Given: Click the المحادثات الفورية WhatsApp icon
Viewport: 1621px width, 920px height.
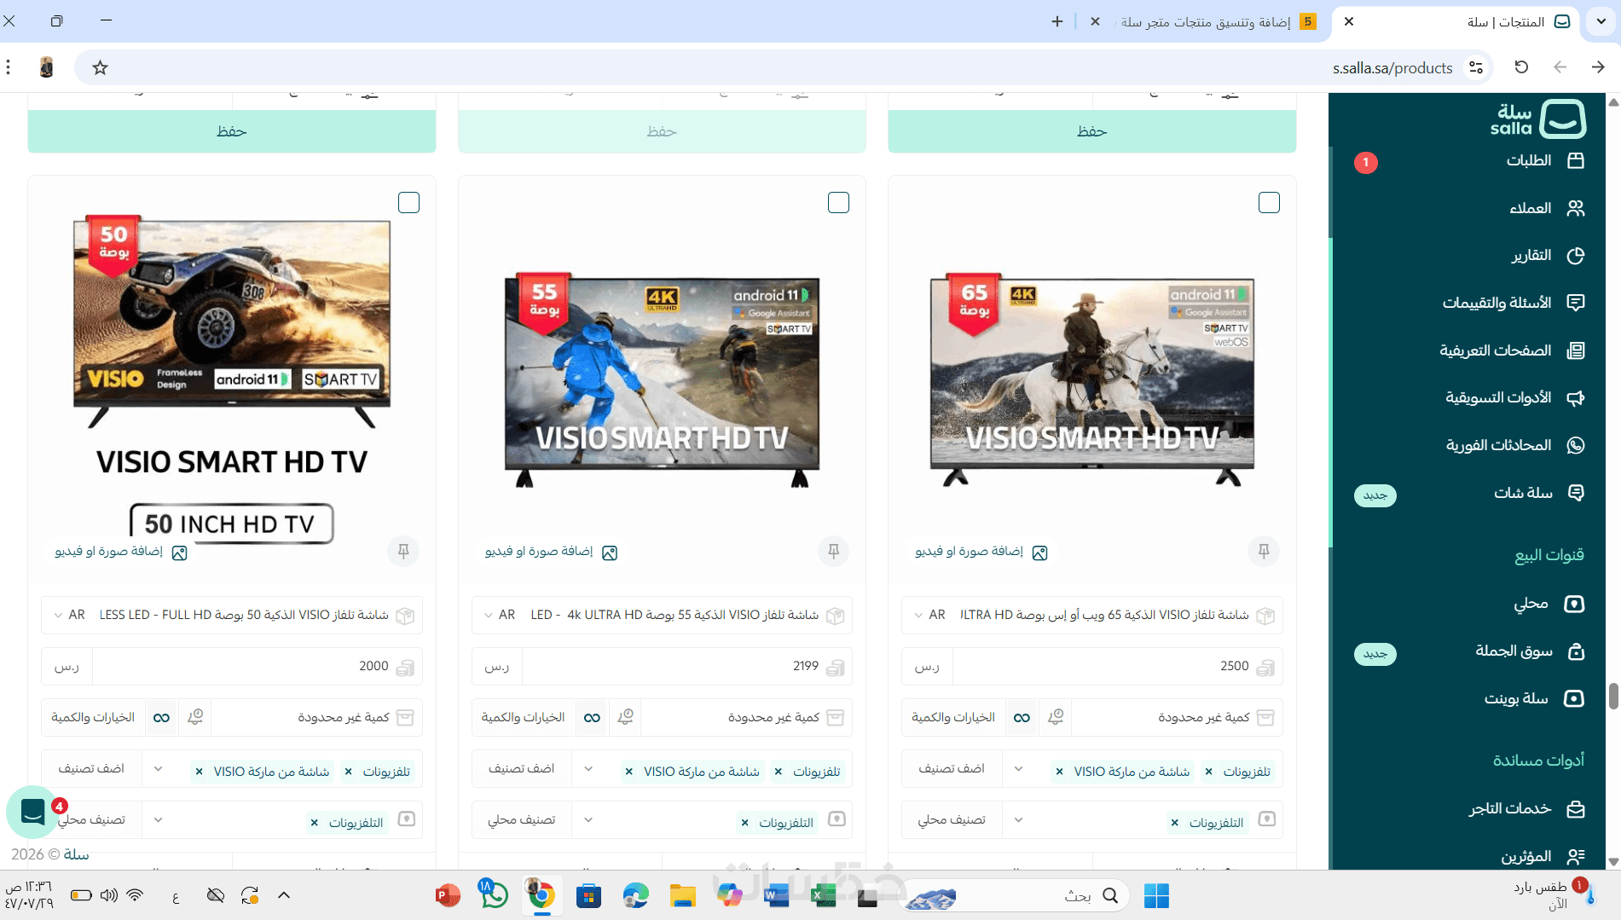Looking at the screenshot, I should coord(1576,445).
